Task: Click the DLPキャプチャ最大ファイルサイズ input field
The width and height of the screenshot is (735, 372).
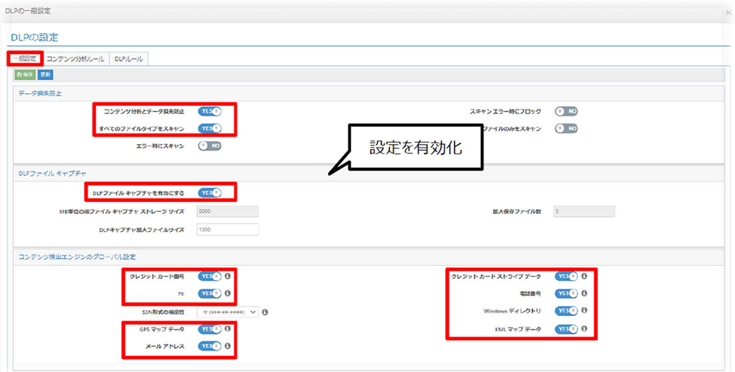Action: tap(227, 229)
